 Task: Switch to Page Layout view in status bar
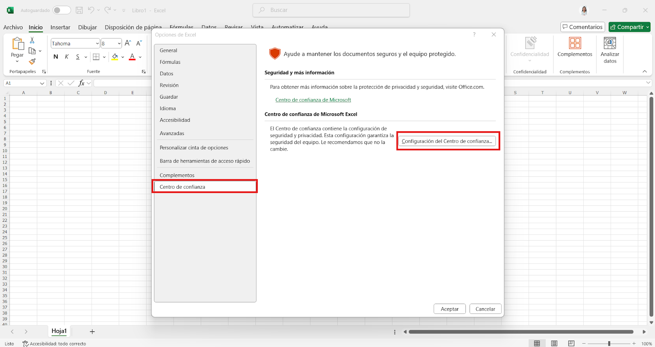click(x=554, y=343)
